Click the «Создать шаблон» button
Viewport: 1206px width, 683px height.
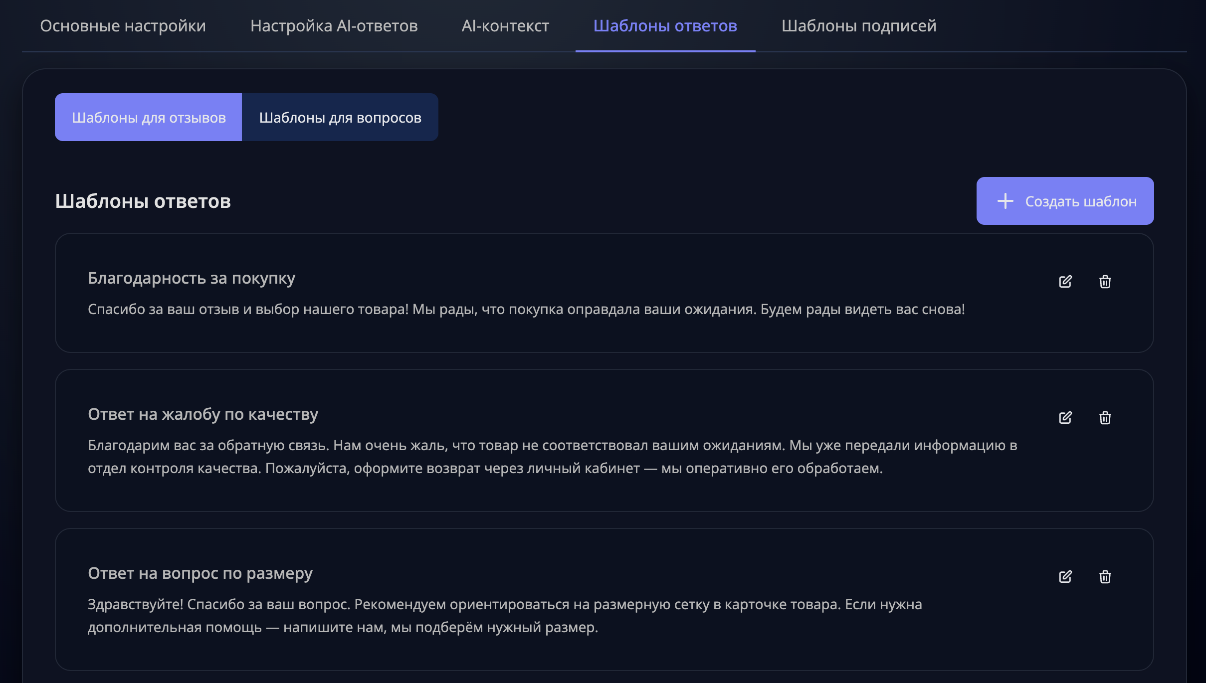pyautogui.click(x=1065, y=200)
